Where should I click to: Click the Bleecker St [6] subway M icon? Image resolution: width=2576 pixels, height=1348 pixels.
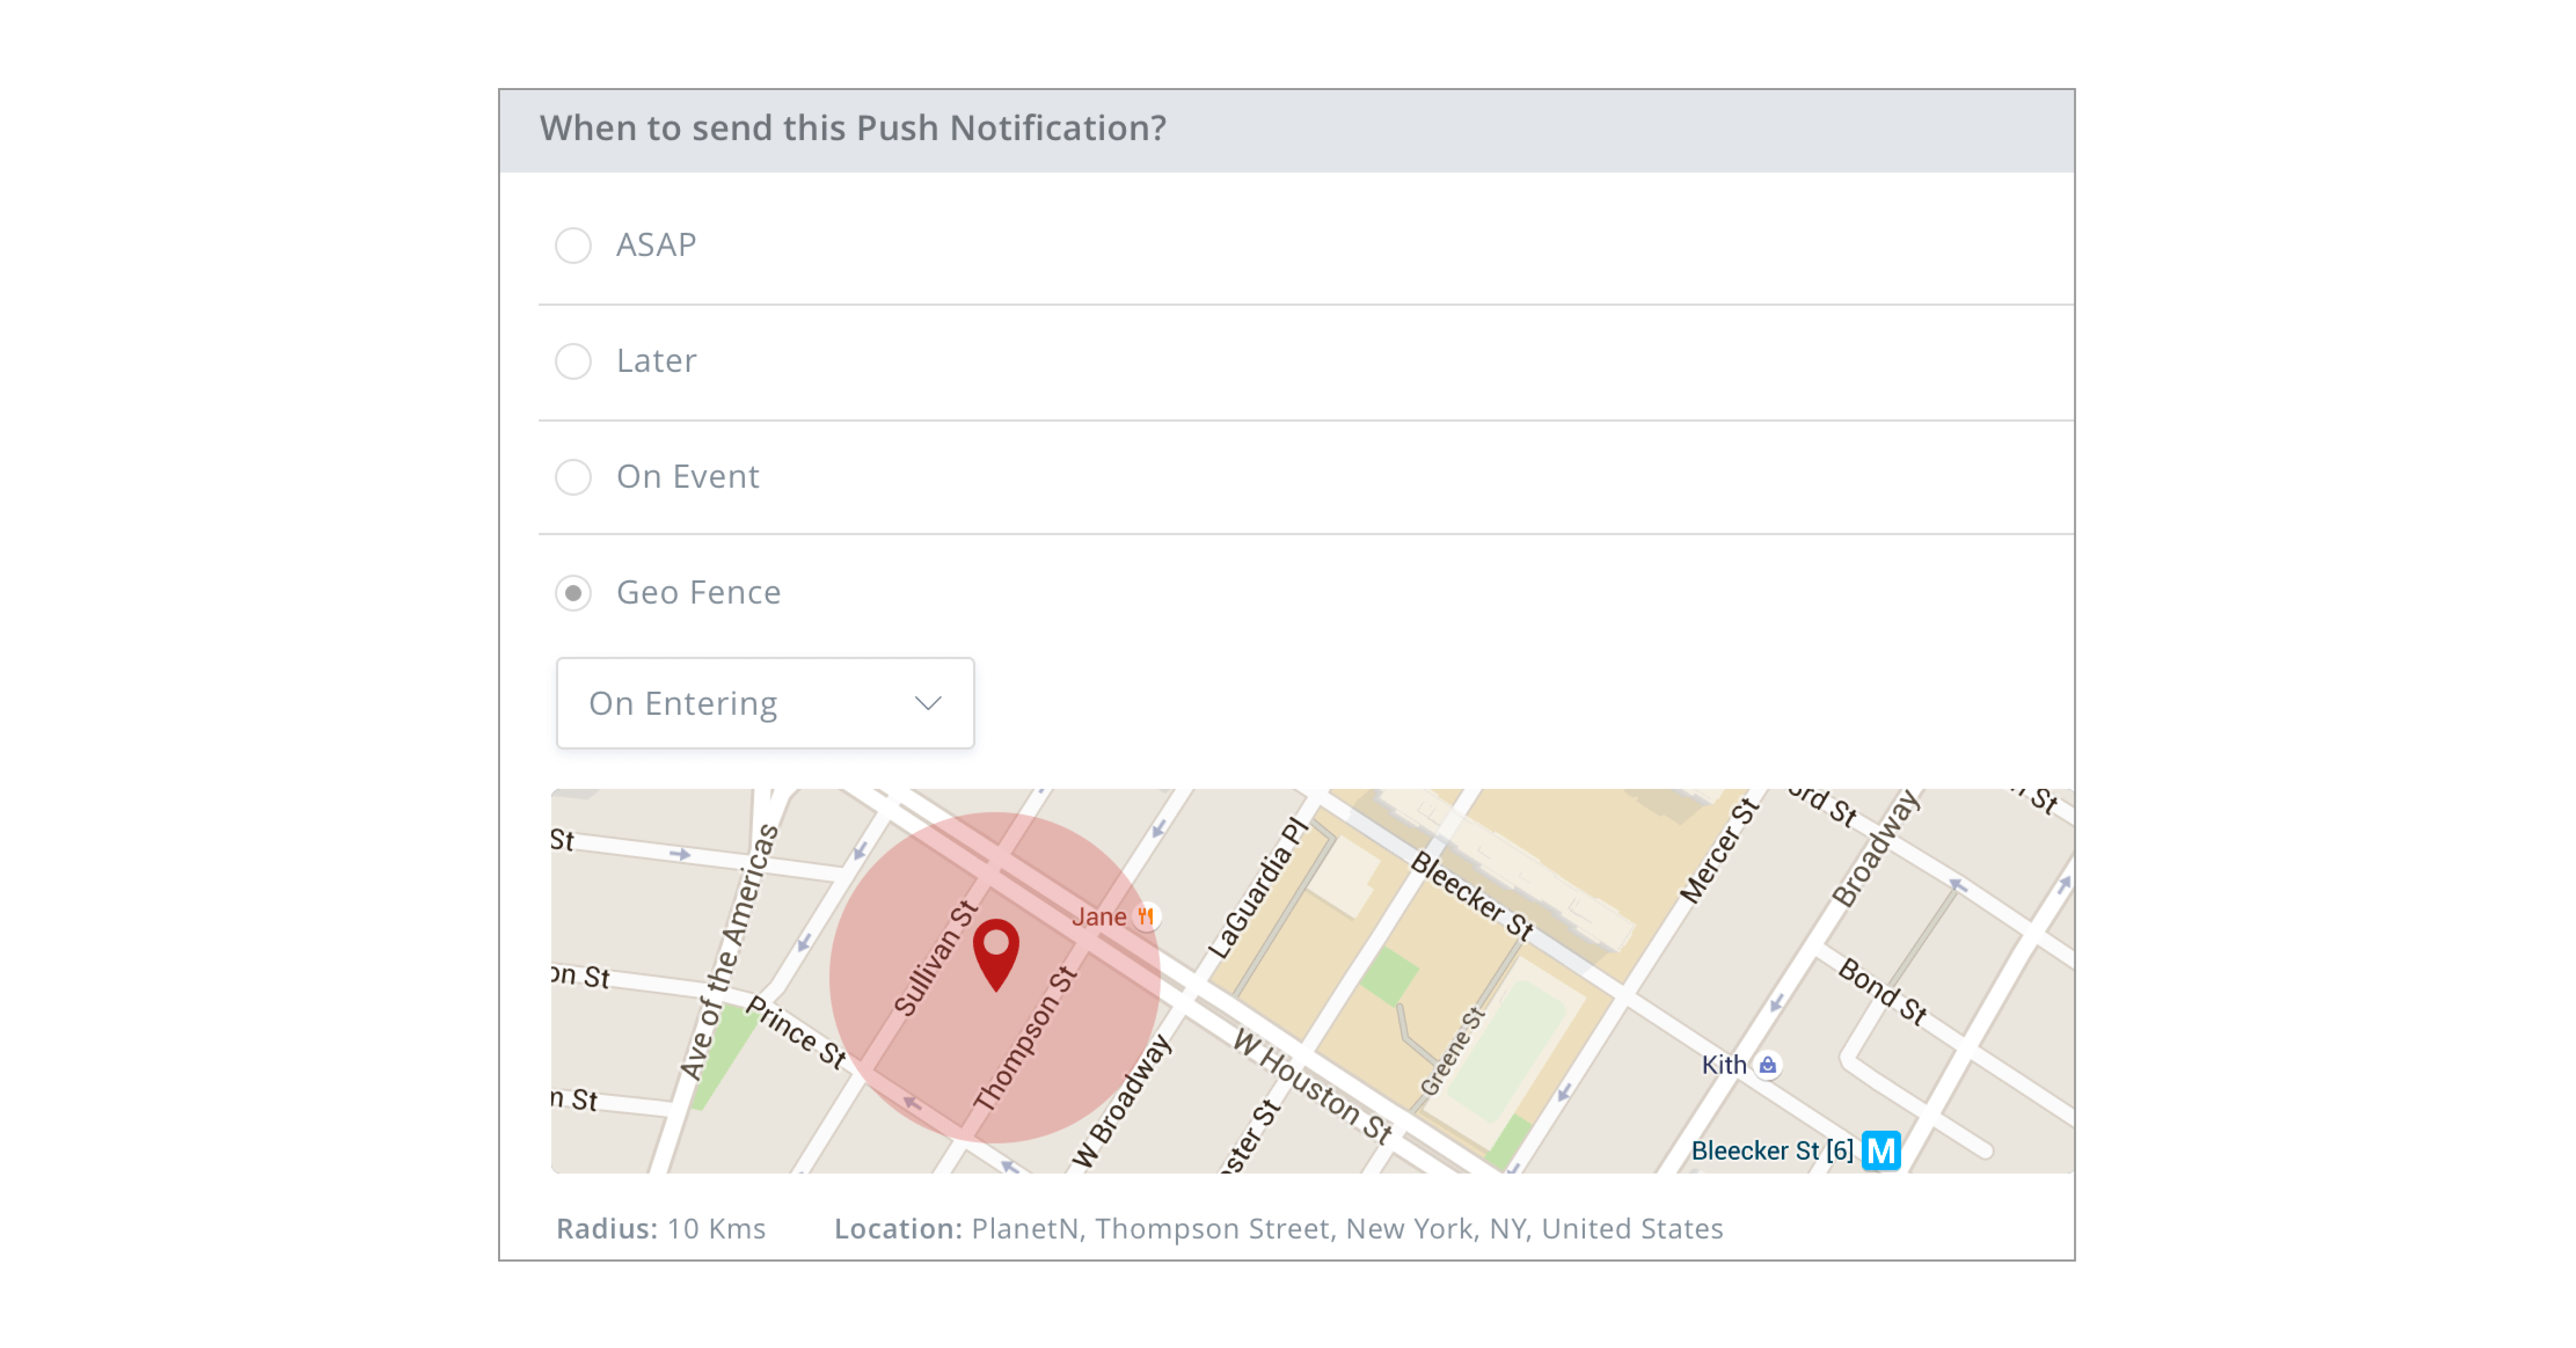(x=1882, y=1150)
